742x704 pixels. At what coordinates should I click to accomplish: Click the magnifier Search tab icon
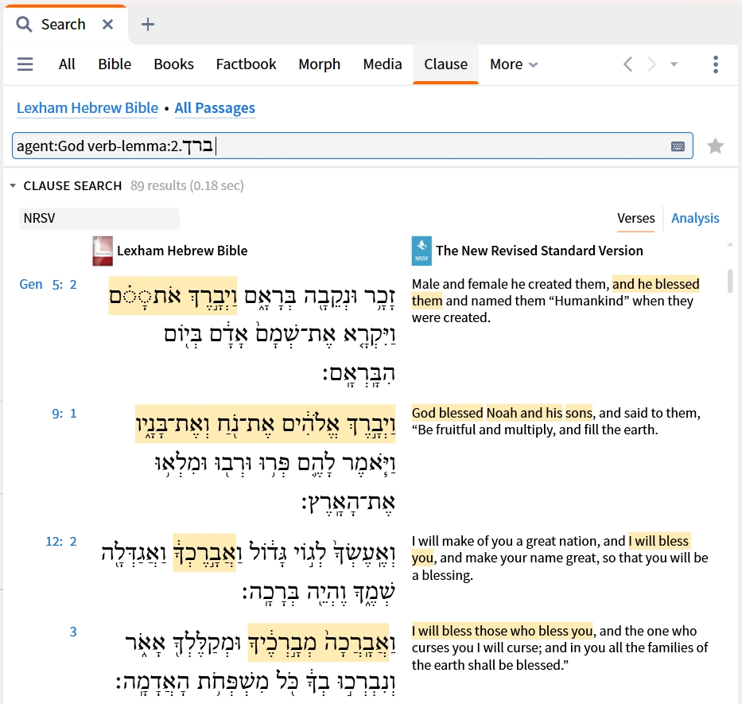(24, 24)
